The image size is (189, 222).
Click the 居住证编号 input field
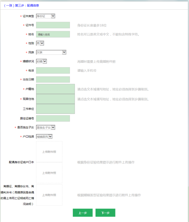click(x=53, y=118)
